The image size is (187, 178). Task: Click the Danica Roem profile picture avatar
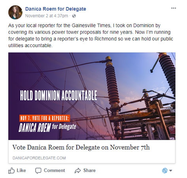(15, 12)
